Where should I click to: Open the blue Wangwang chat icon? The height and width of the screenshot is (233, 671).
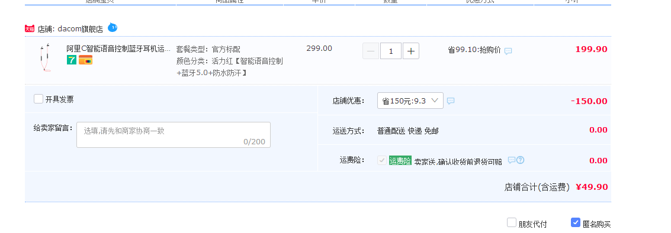[x=112, y=27]
